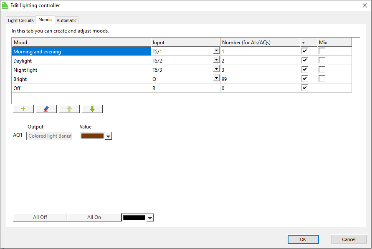Click the green plus add mood button
This screenshot has width=372, height=249.
click(23, 109)
